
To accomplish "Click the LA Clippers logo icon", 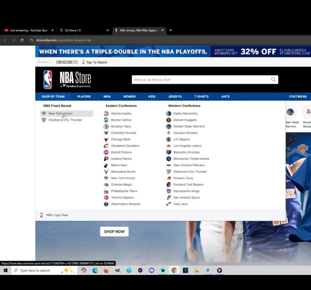I will click(169, 139).
